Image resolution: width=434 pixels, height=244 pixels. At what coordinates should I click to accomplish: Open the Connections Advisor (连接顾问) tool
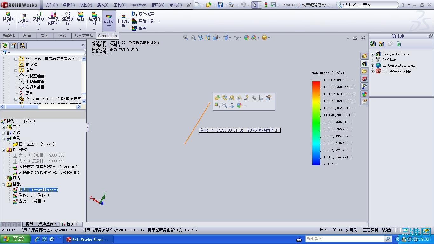[68, 18]
